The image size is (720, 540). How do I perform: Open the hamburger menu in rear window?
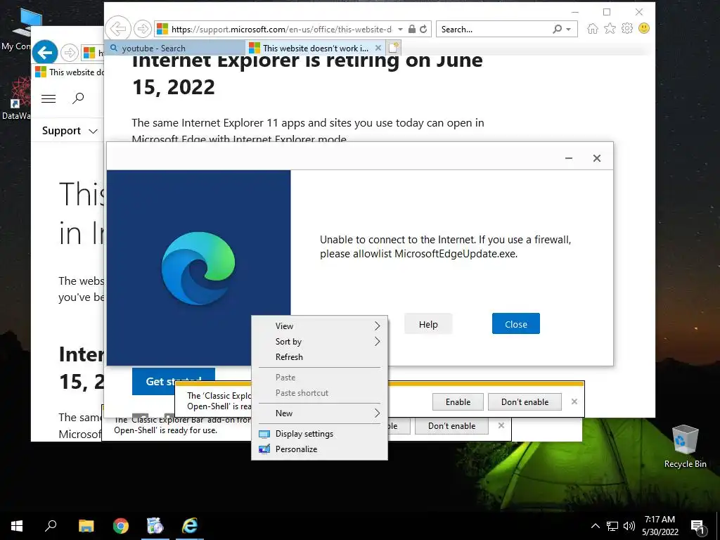click(x=49, y=98)
